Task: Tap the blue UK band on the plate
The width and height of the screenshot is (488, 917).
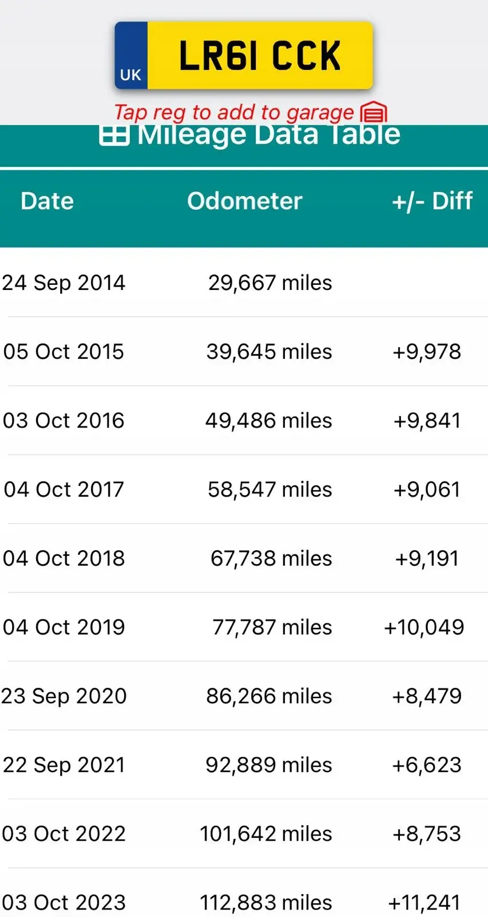Action: 131,56
